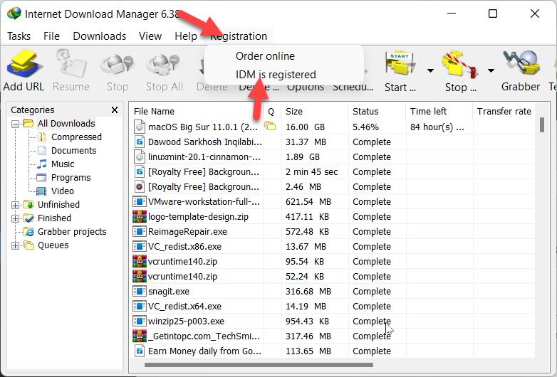Open Stop Queue dropdown arrow

click(491, 70)
